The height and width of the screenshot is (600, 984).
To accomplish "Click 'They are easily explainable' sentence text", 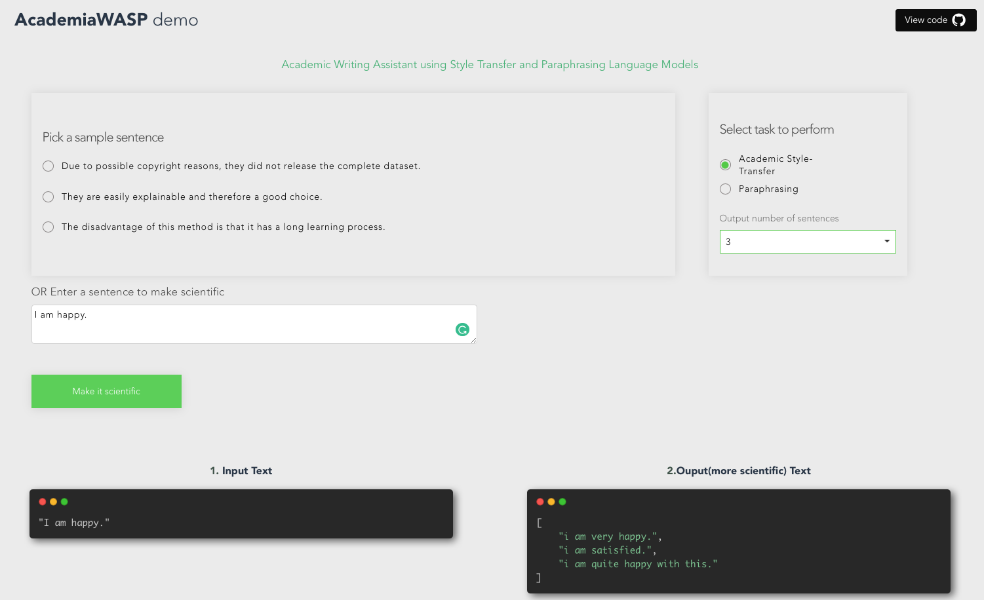I will coord(191,197).
